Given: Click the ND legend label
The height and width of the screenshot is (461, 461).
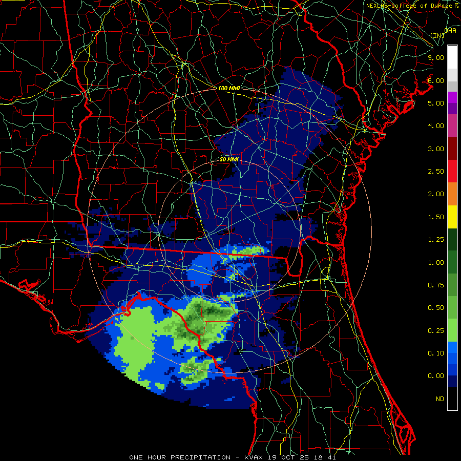Looking at the screenshot, I should [x=440, y=399].
